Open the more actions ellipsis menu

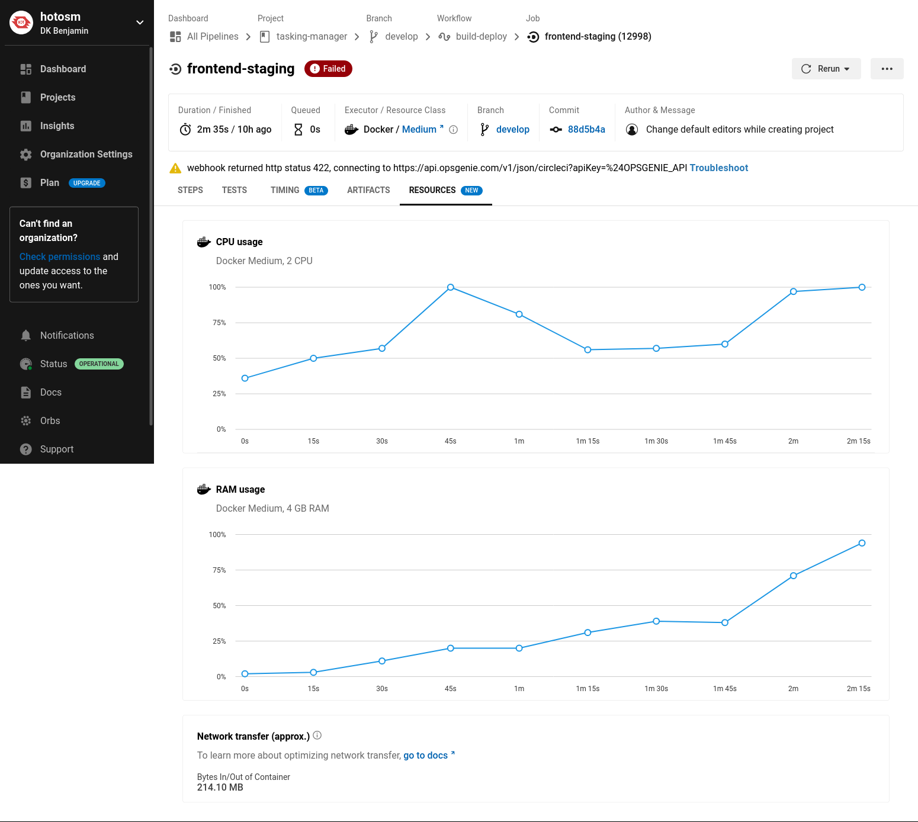tap(887, 69)
